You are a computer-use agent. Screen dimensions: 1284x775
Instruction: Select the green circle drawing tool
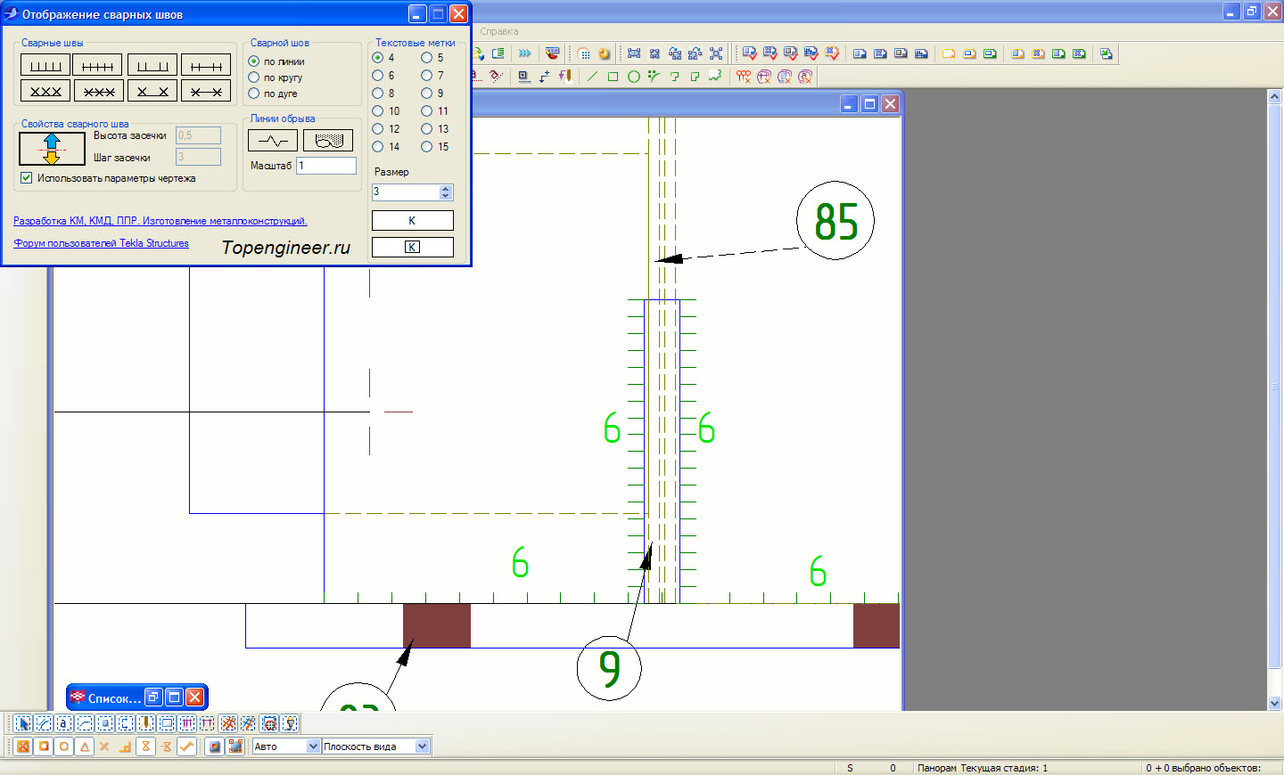(x=633, y=77)
